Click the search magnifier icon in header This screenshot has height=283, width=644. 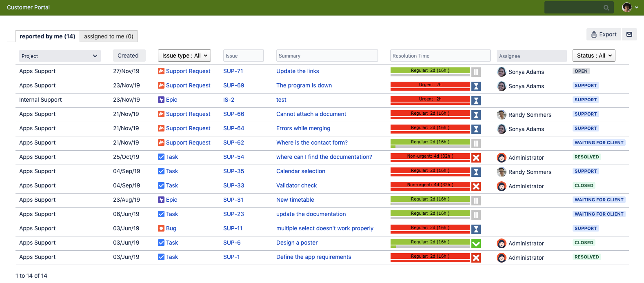tap(606, 8)
